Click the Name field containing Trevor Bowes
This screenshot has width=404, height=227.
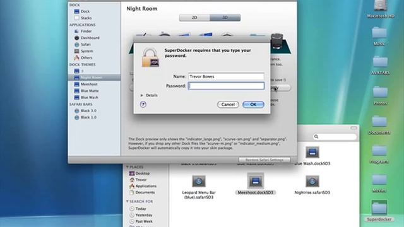[226, 76]
